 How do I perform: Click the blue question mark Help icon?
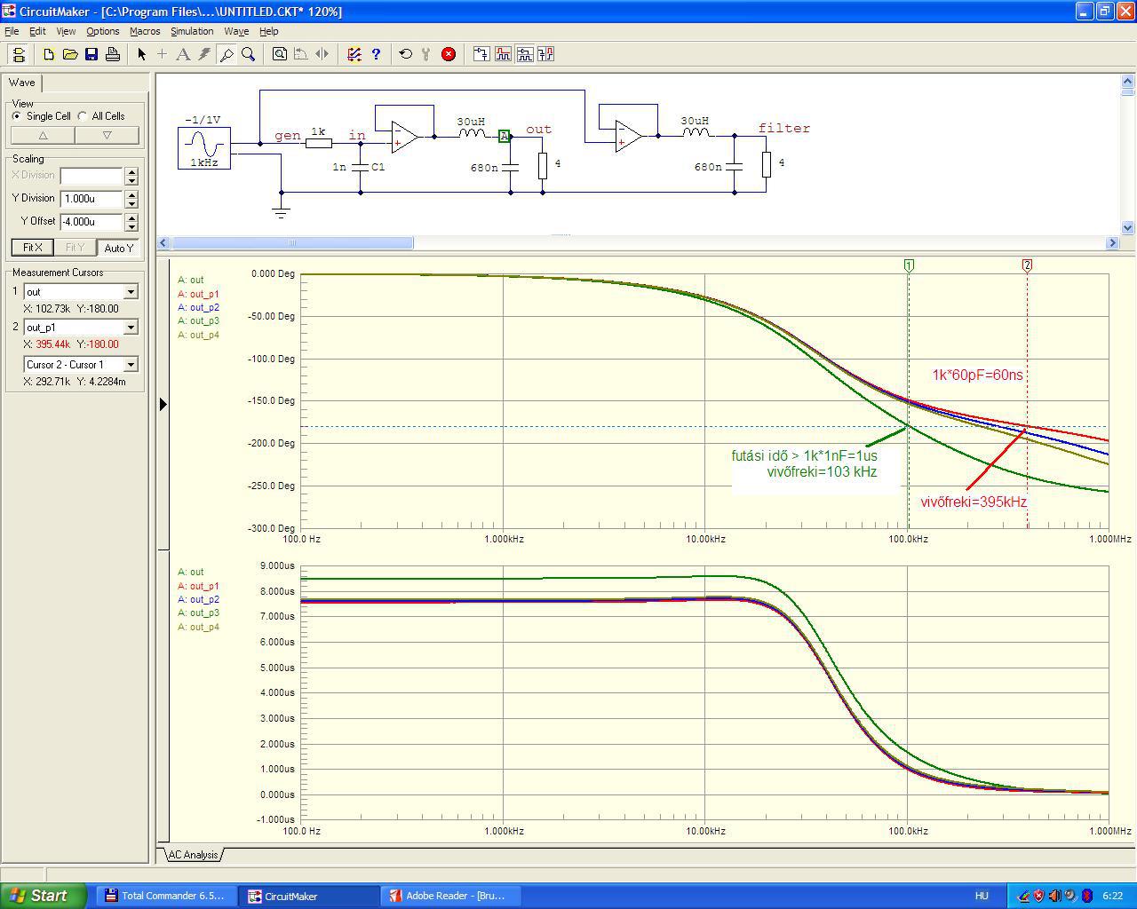pyautogui.click(x=376, y=54)
